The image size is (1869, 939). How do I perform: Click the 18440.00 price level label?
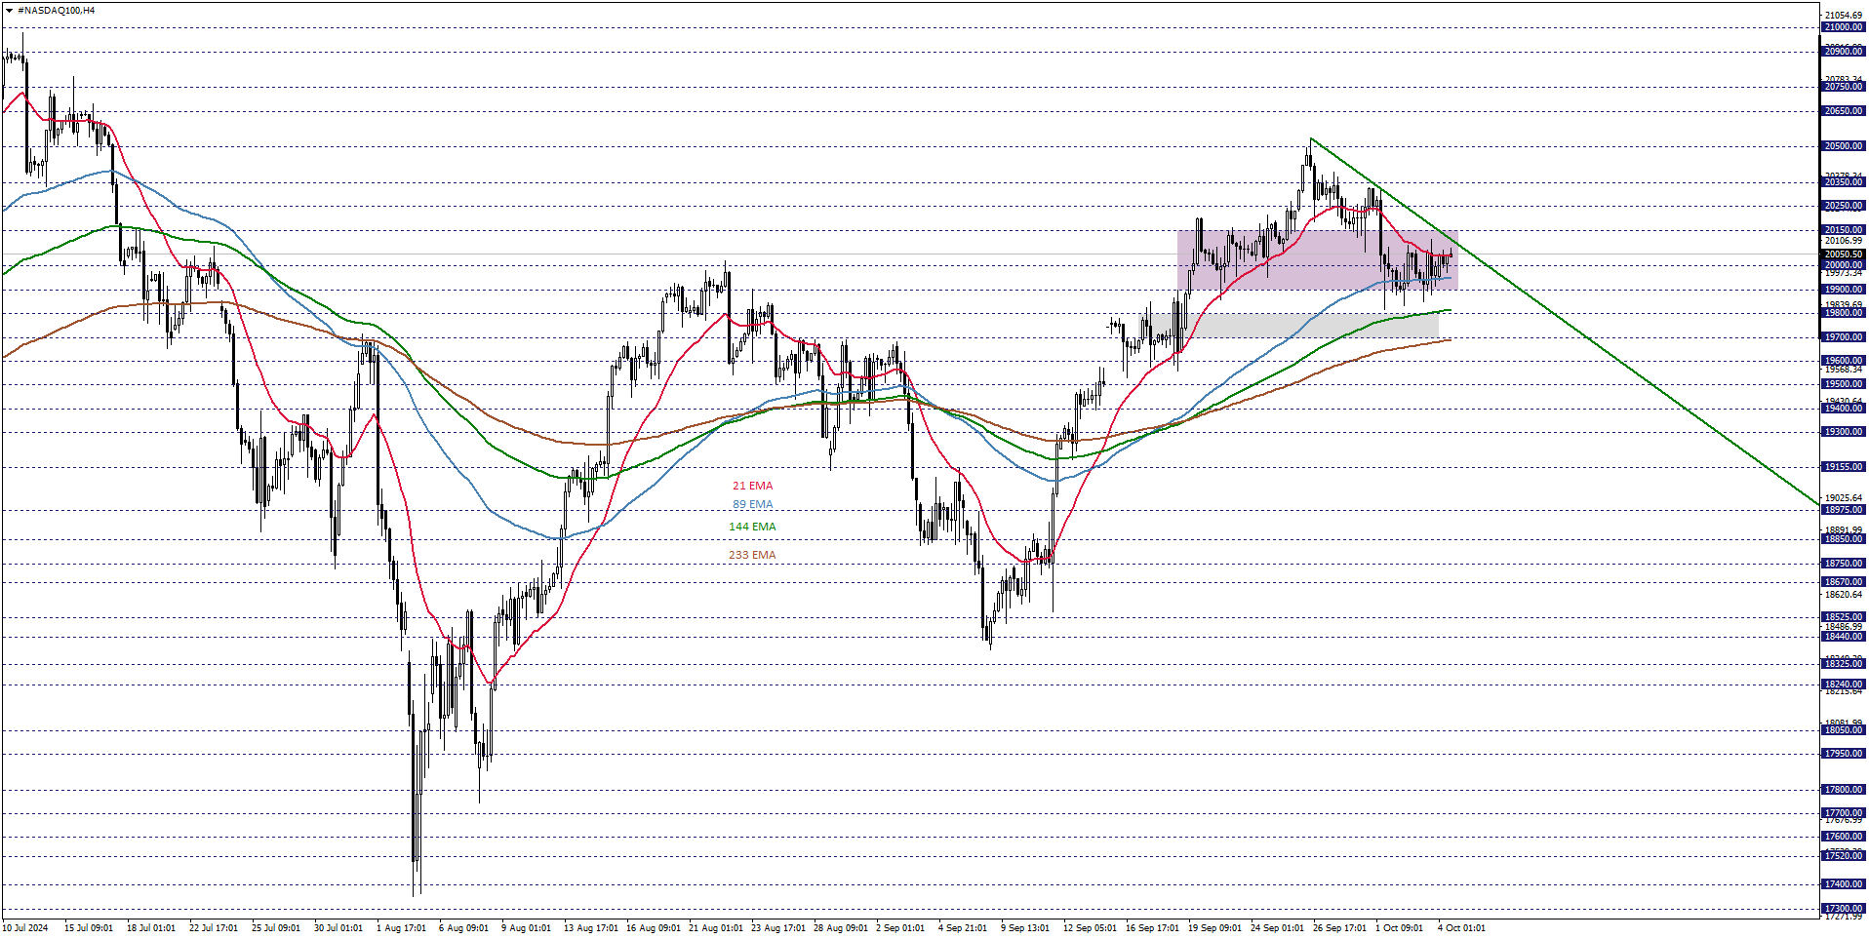[1844, 637]
